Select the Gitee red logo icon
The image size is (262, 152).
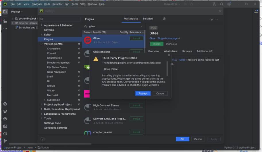[x=88, y=40]
